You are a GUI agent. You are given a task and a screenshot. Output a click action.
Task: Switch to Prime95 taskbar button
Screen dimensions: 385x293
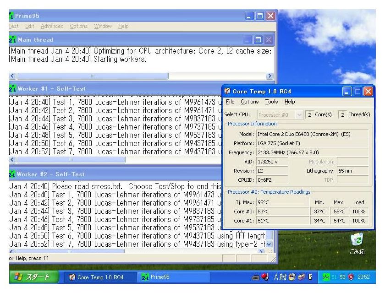point(173,277)
